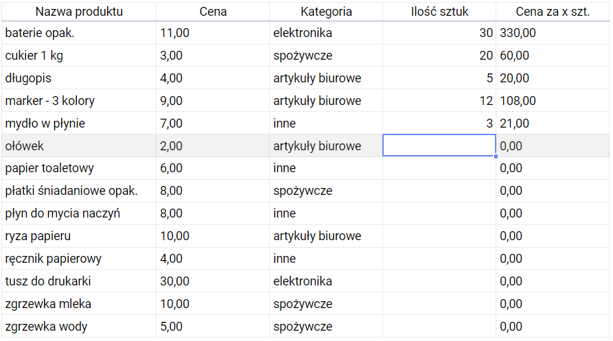Click the 108,00 total for marker
The height and width of the screenshot is (341, 613).
pos(553,101)
